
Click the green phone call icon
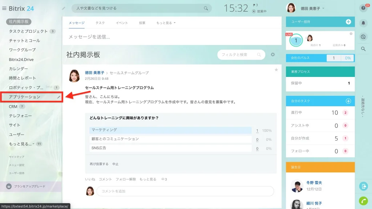tap(363, 201)
